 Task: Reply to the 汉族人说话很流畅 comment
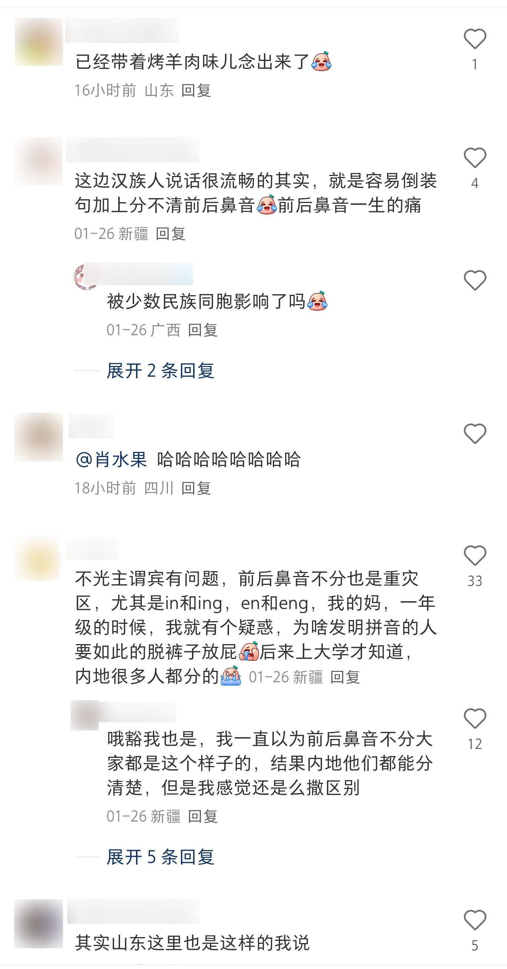pos(170,234)
